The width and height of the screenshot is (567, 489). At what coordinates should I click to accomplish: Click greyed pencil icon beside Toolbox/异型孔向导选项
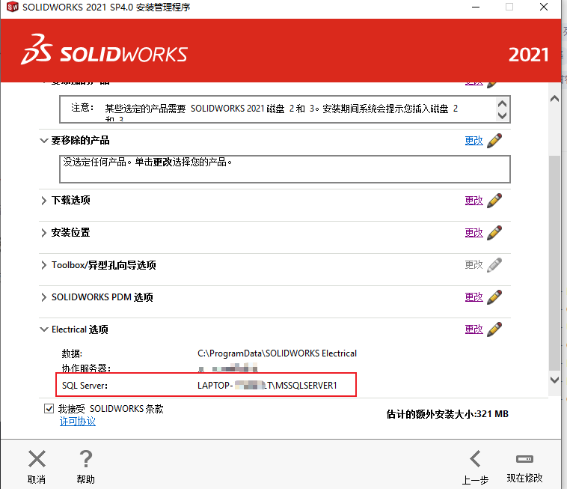coord(494,264)
